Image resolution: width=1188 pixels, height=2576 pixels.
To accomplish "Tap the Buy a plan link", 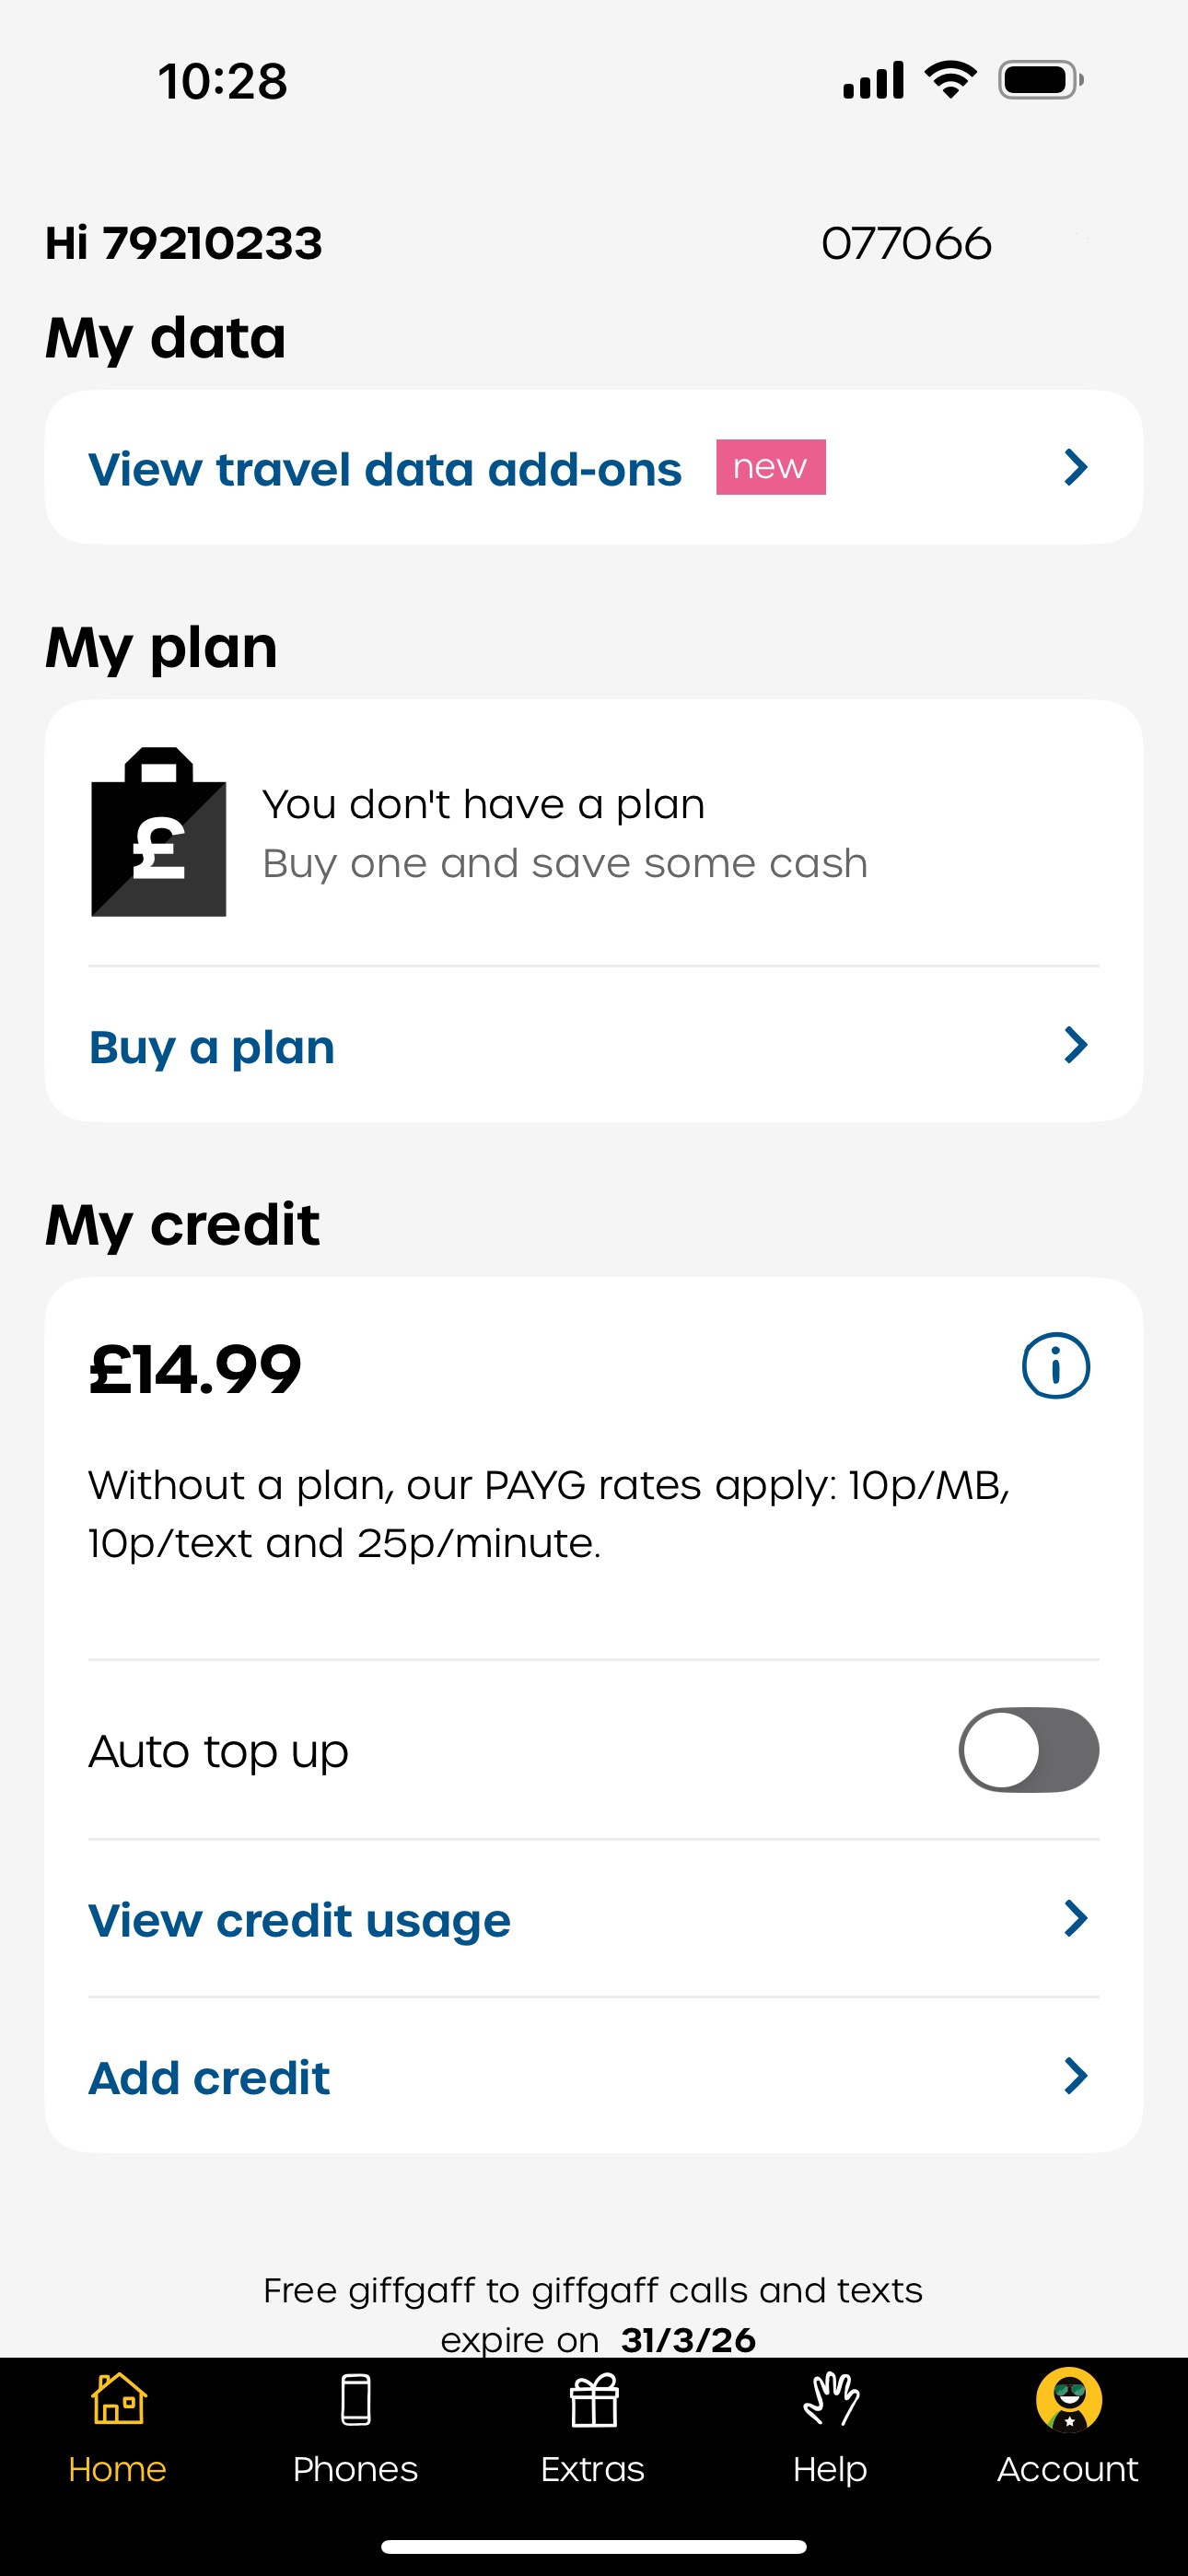I will pyautogui.click(x=212, y=1047).
